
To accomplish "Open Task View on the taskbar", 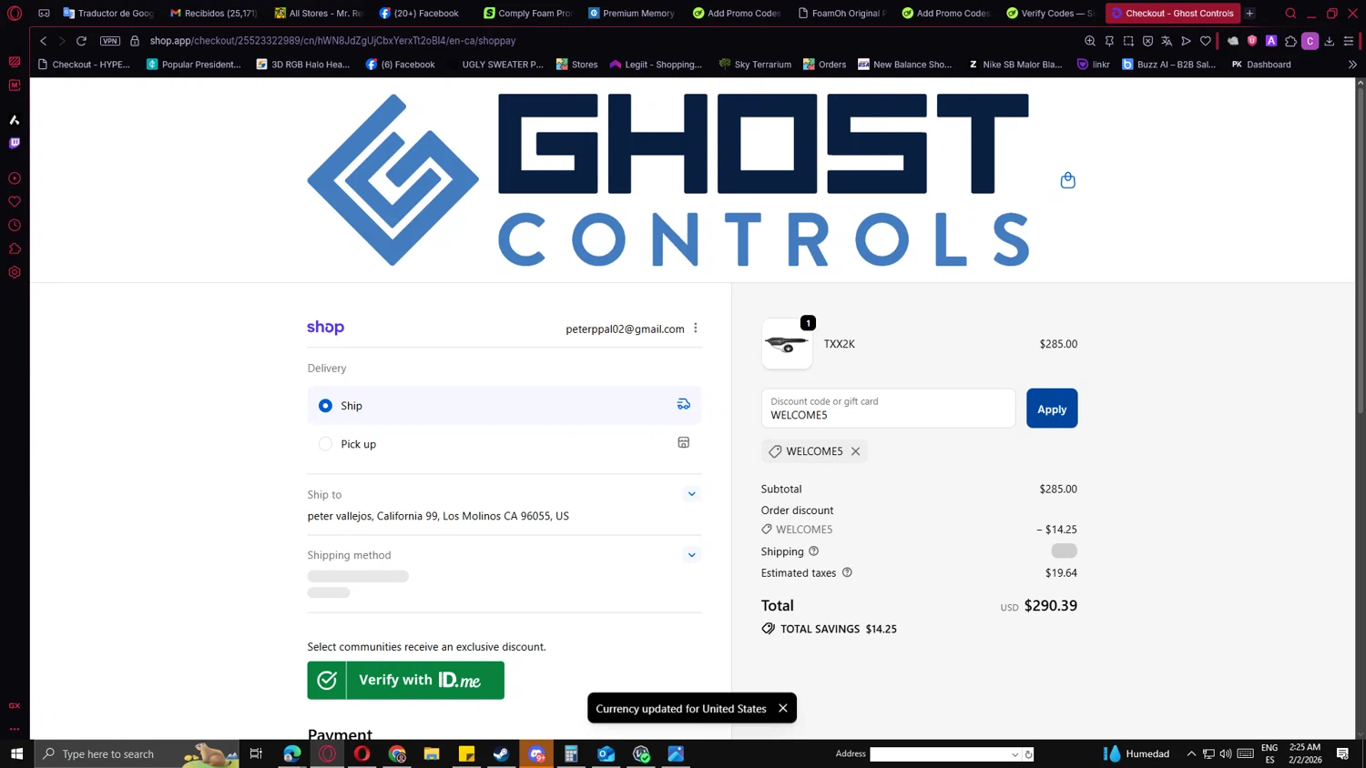I will click(x=256, y=753).
